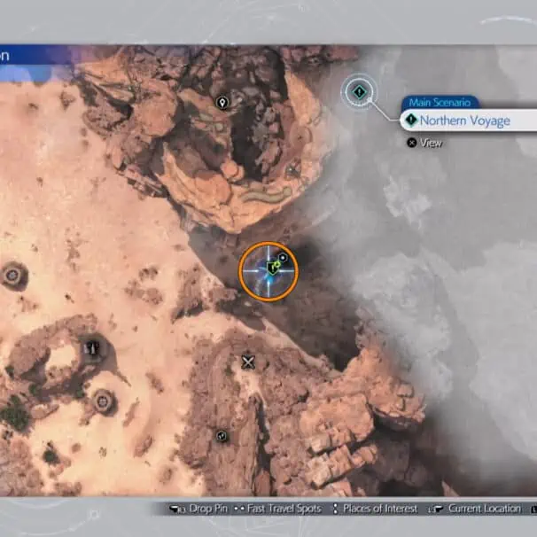Select the crossed swords combat marker
This screenshot has width=537, height=537.
pyautogui.click(x=248, y=362)
